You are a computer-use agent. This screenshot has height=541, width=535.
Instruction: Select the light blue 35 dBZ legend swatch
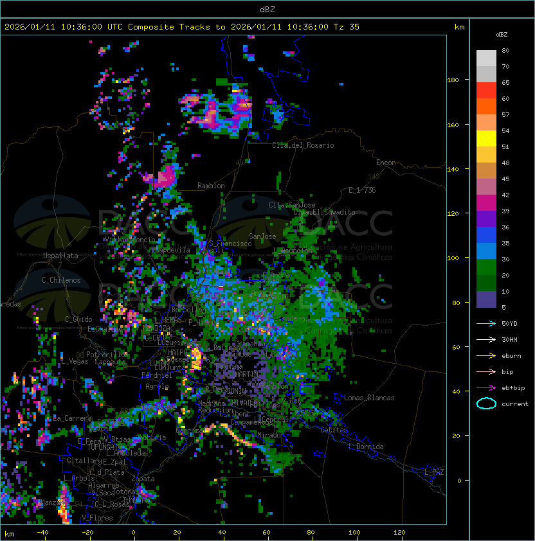point(486,251)
